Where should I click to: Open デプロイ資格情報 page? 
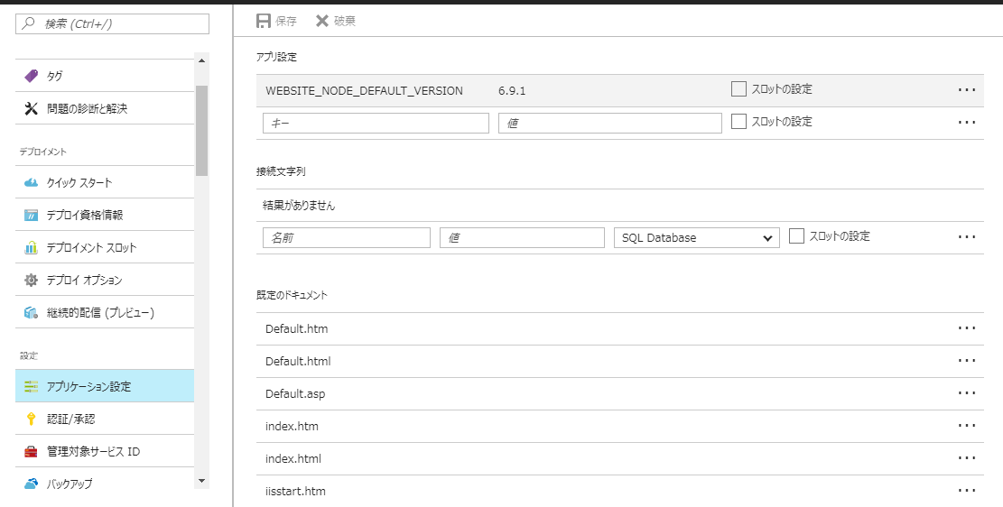105,215
